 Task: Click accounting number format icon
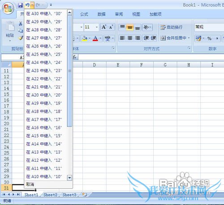(x=198, y=38)
